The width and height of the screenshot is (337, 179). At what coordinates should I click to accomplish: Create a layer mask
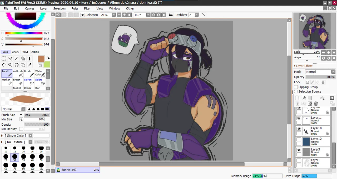click(332, 98)
